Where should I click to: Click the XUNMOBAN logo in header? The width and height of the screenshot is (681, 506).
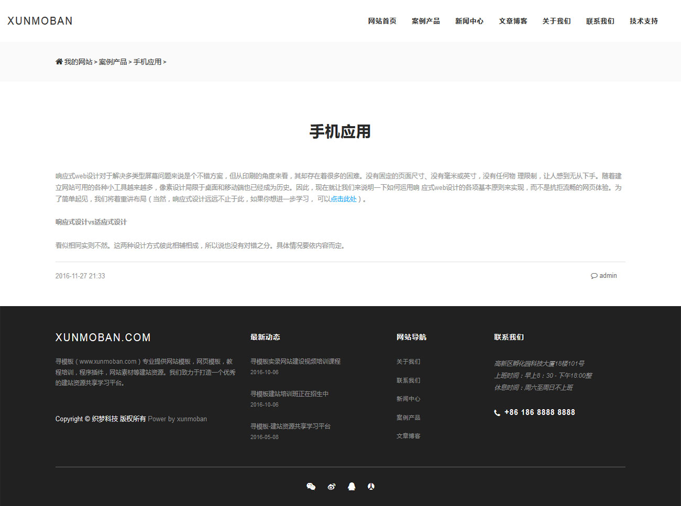[40, 21]
